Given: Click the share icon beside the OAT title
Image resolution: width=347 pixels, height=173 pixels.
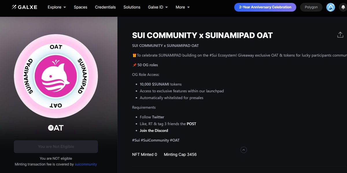Looking at the screenshot, I should 340,34.
